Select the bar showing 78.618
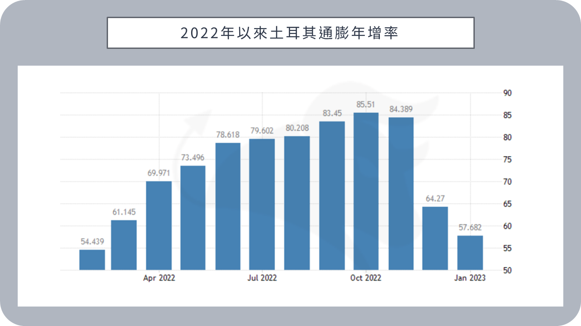The height and width of the screenshot is (326, 581). point(228,206)
